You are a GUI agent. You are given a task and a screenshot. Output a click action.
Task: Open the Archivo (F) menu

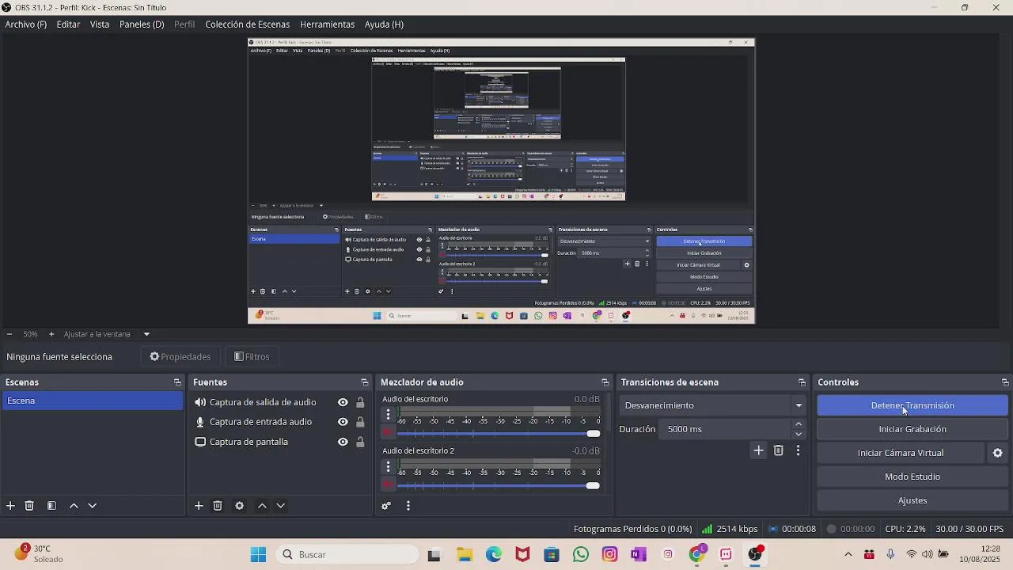click(x=26, y=25)
